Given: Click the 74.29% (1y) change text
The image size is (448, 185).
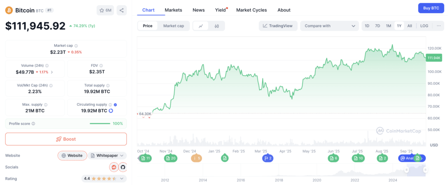Looking at the screenshot, I should tap(84, 26).
